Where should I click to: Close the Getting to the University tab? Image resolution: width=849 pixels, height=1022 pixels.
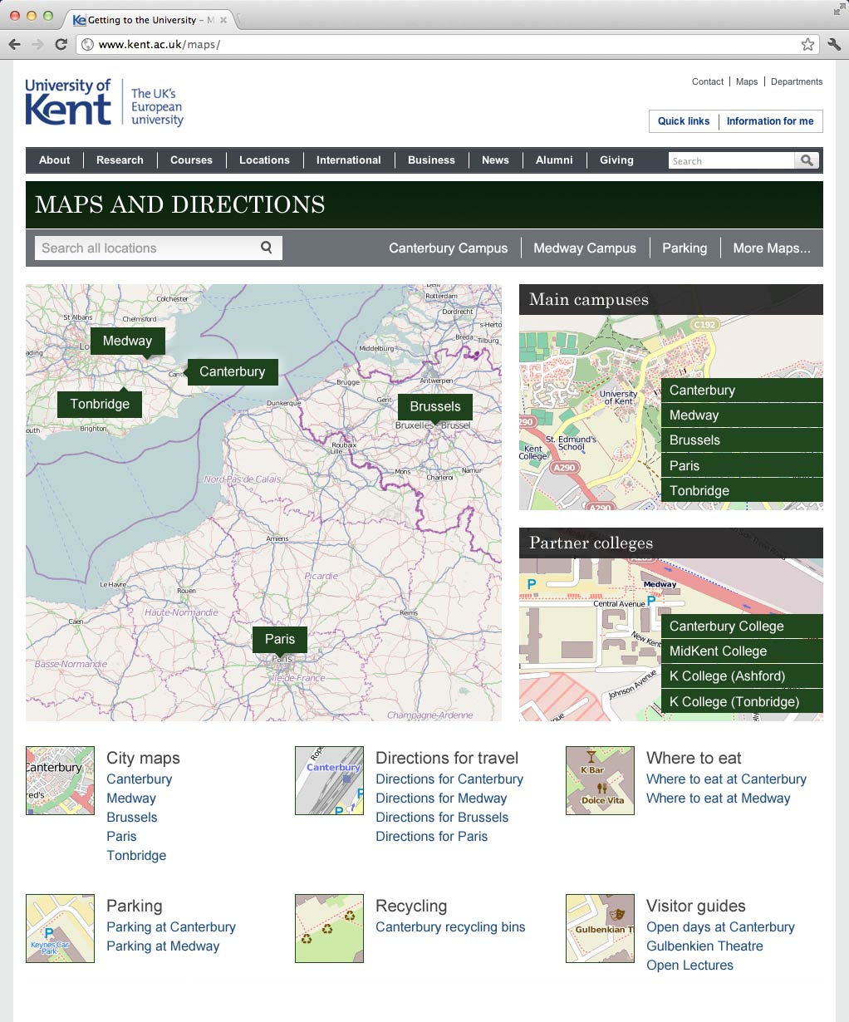coord(223,20)
